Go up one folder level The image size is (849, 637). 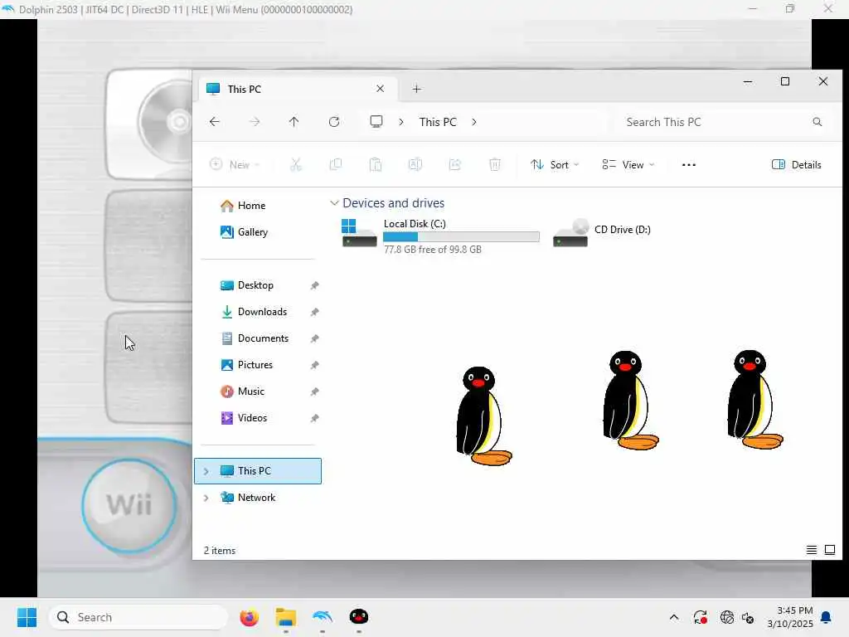click(x=294, y=122)
